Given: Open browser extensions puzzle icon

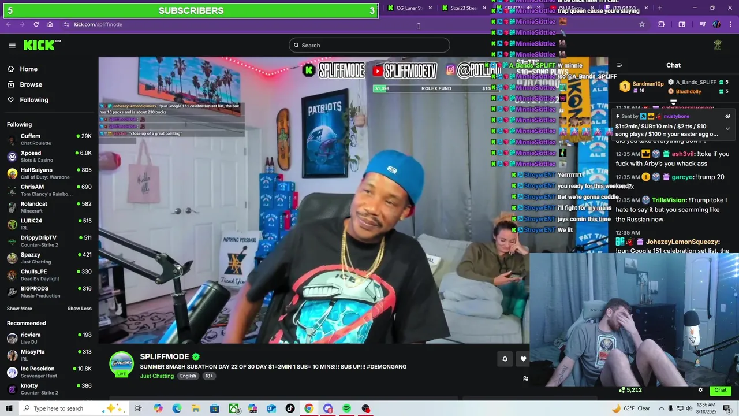Looking at the screenshot, I should (x=662, y=24).
